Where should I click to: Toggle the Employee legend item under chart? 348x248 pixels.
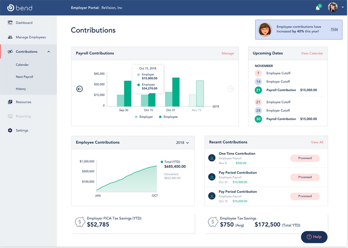[168, 117]
